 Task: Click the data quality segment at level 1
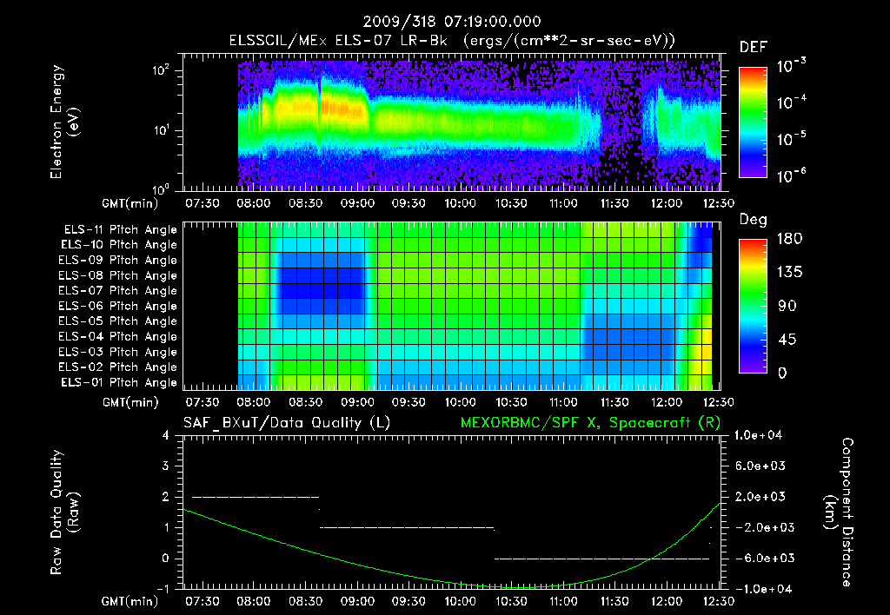[407, 527]
